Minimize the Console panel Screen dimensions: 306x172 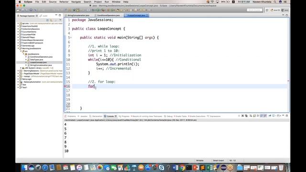(x=283, y=116)
